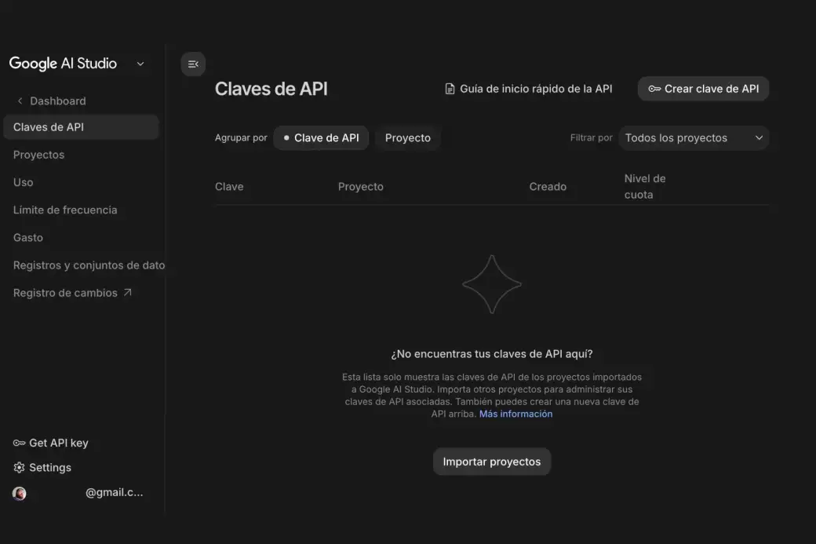Screen dimensions: 816x544
Task: Open the Todos los proyectos filter dropdown
Action: point(694,137)
